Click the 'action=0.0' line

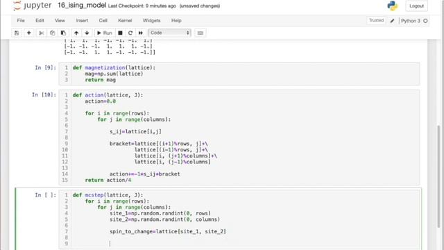100,101
